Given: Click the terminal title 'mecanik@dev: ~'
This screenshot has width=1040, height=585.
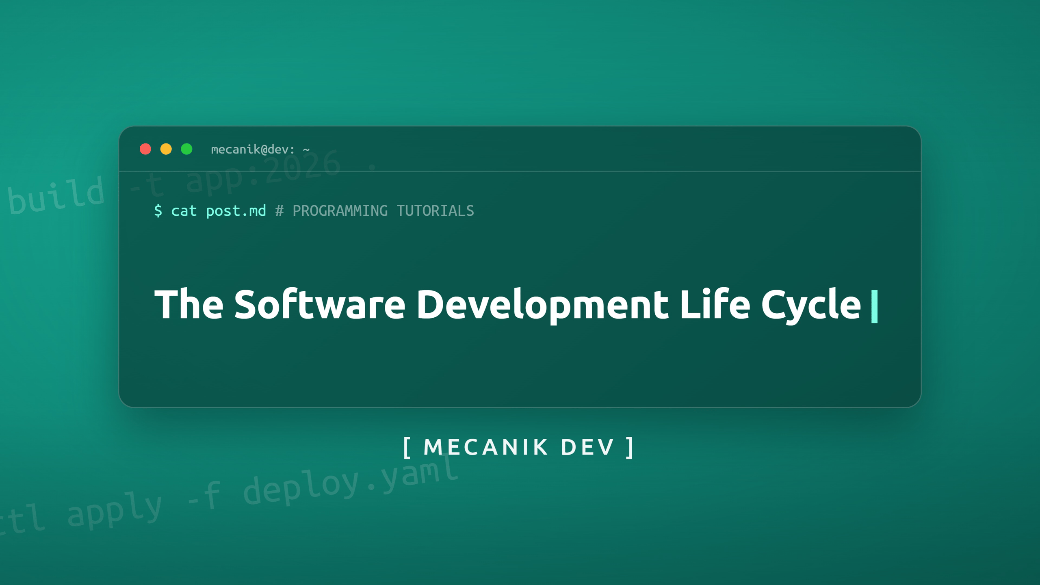Looking at the screenshot, I should point(260,149).
